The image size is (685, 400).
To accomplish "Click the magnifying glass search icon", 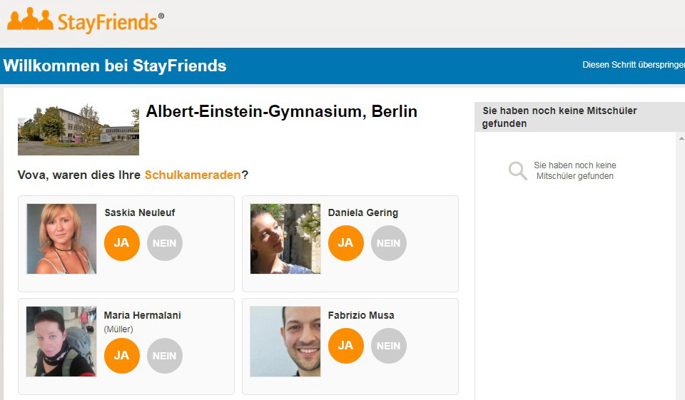I will point(517,171).
